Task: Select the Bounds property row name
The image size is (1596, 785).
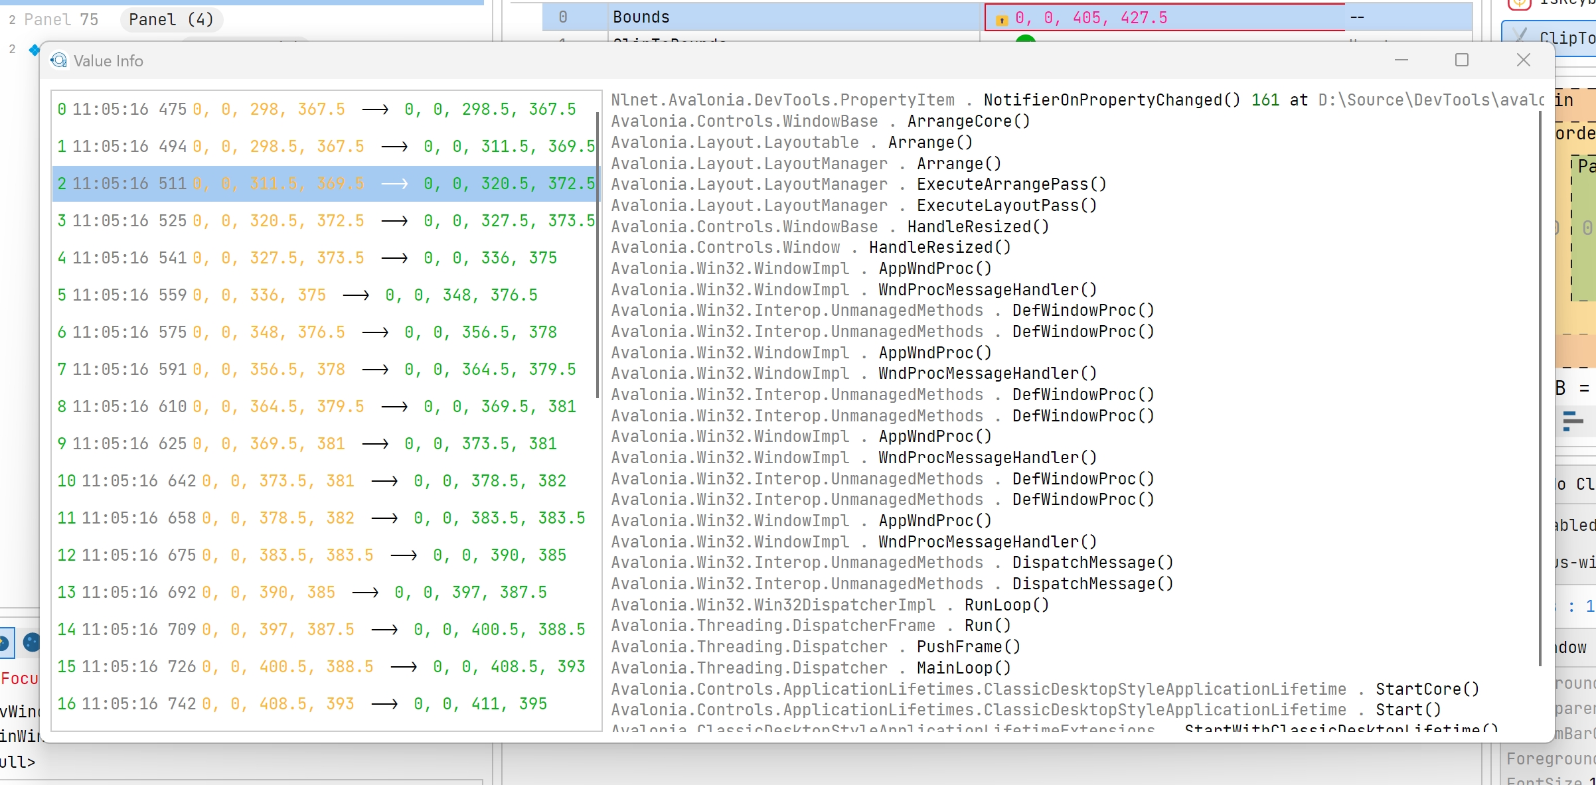Action: pyautogui.click(x=641, y=17)
